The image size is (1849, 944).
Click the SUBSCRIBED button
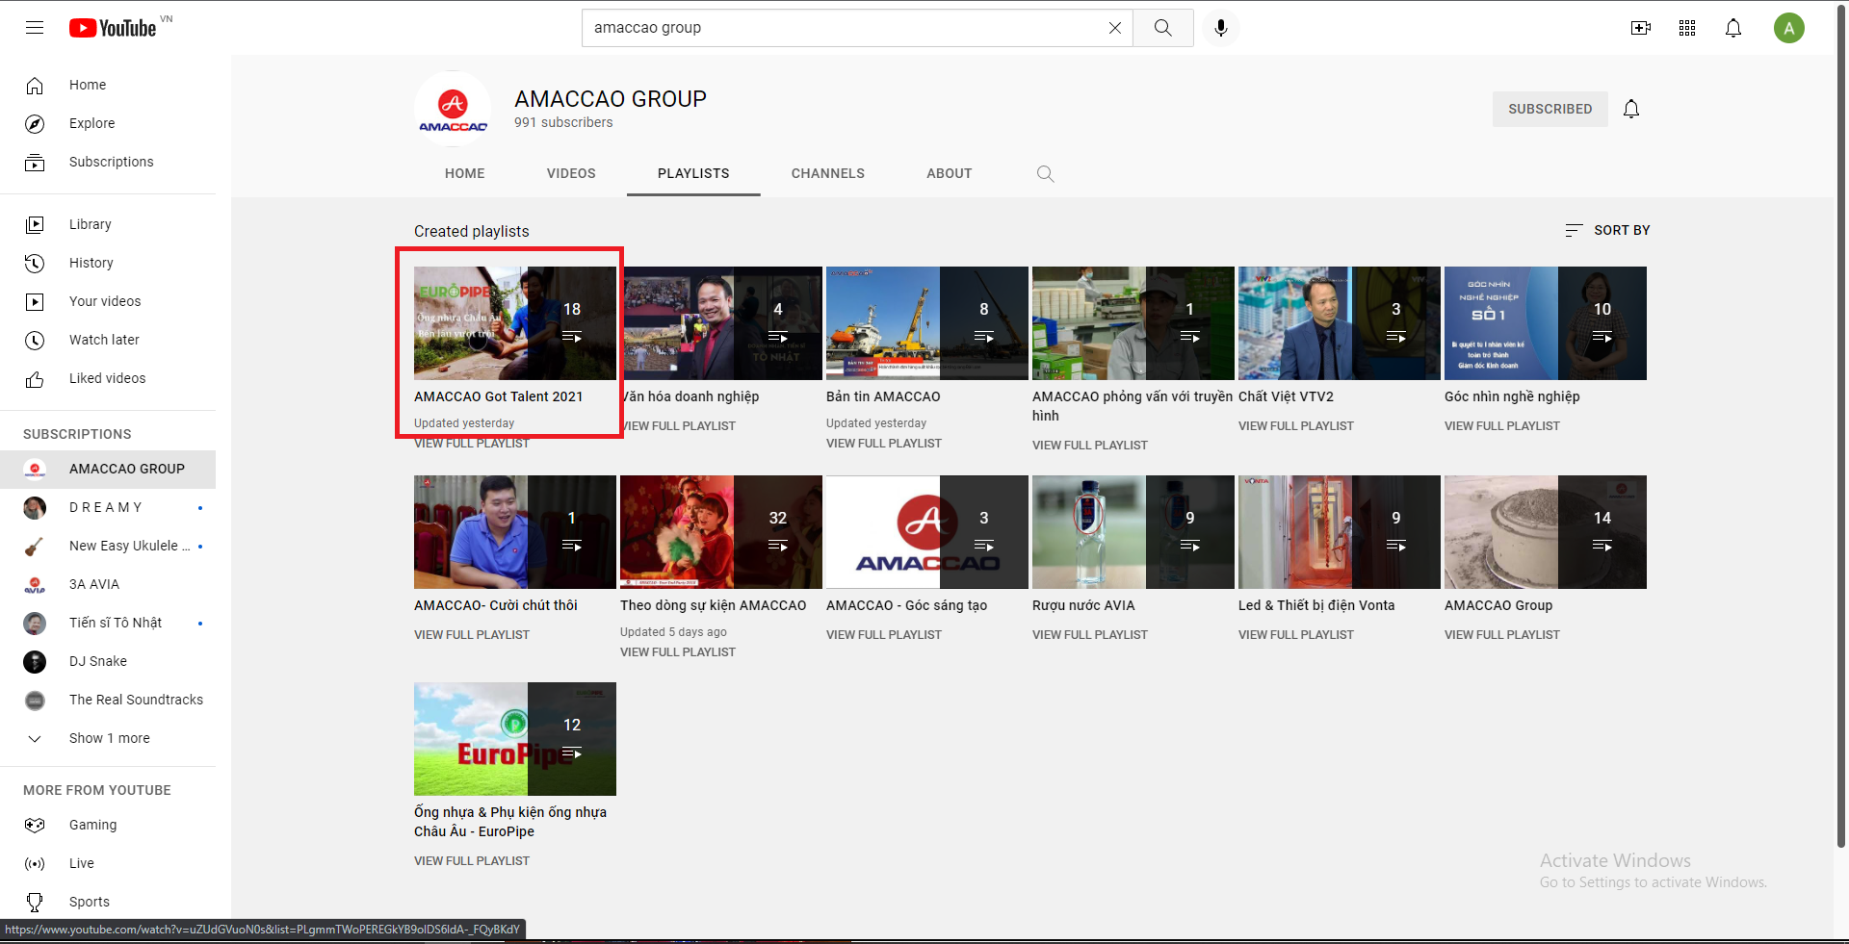click(x=1550, y=109)
